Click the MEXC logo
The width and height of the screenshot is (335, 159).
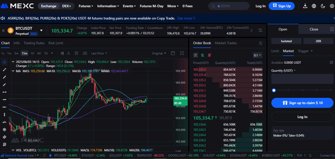tap(18, 6)
